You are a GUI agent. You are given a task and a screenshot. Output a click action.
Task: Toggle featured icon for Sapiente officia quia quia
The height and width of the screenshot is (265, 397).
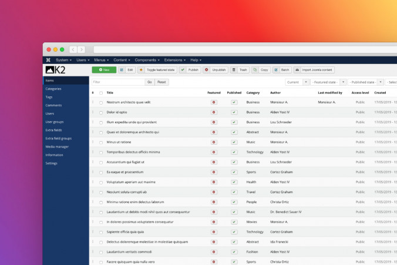tap(214, 232)
